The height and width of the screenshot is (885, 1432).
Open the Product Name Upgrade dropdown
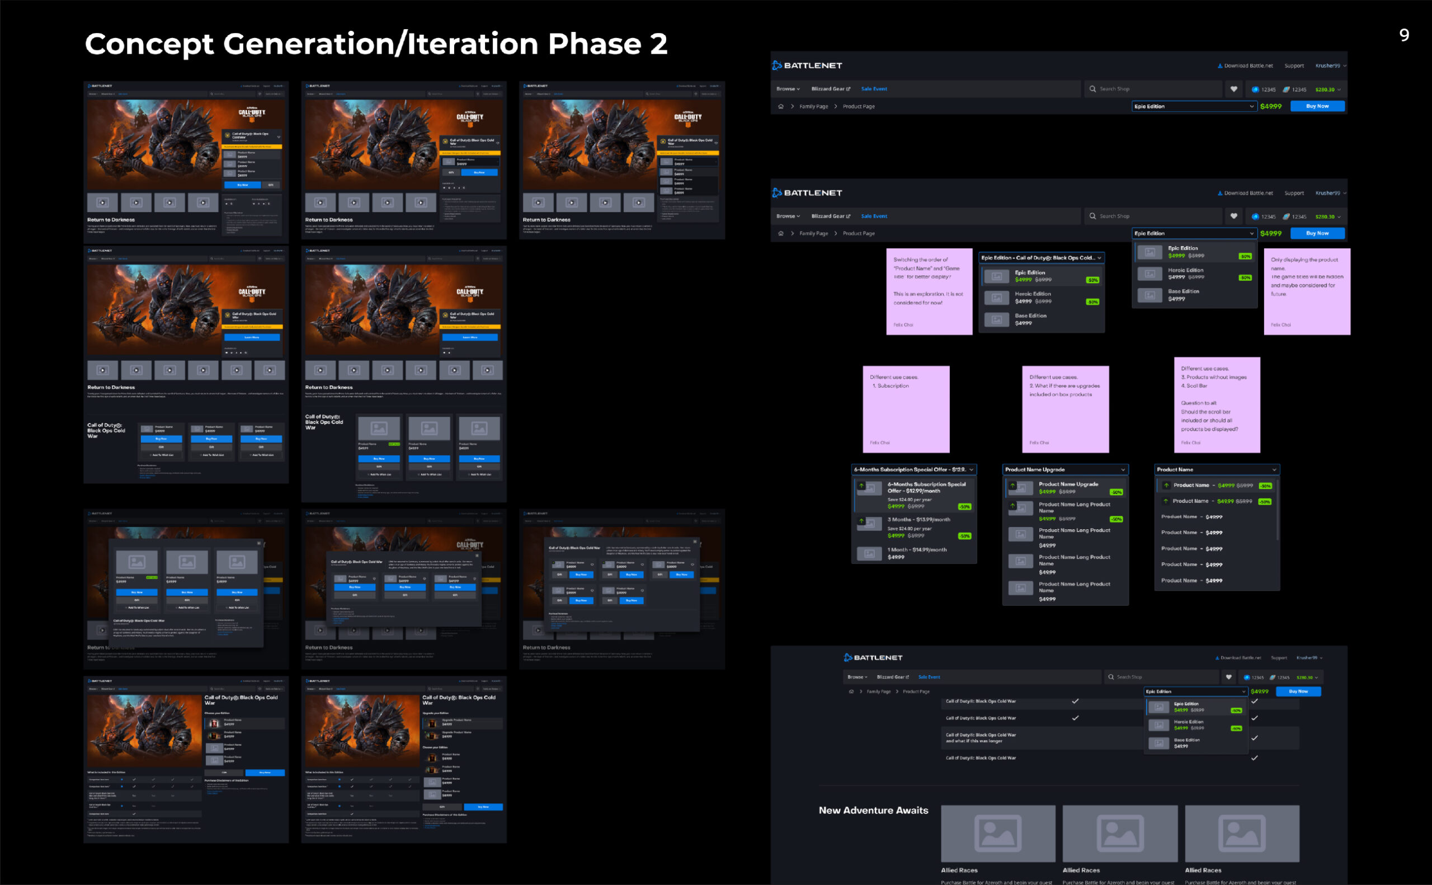point(1065,470)
